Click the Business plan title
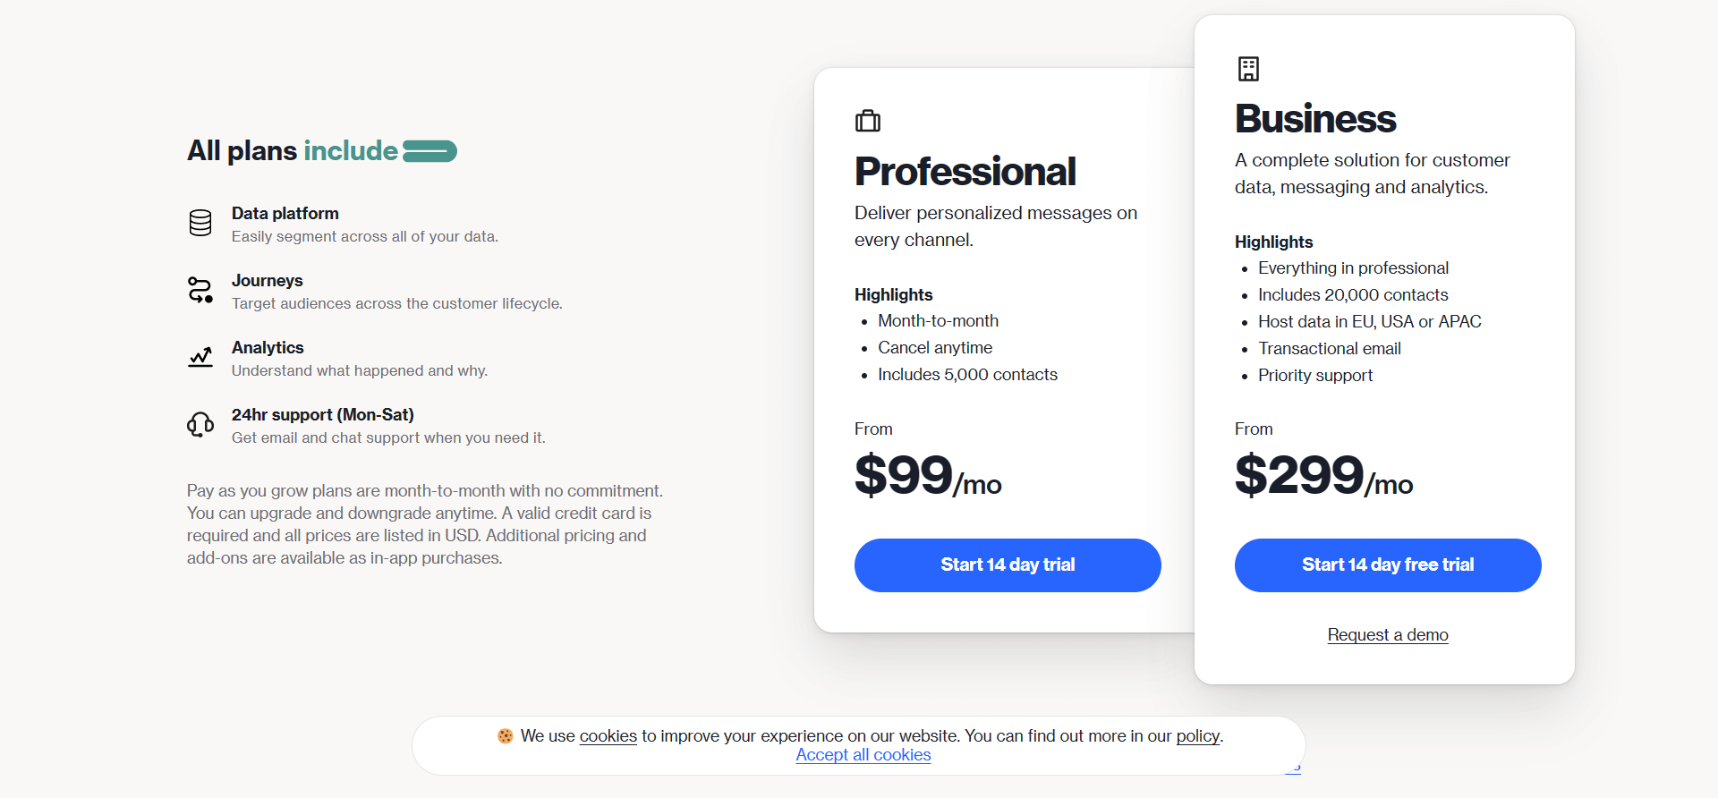Image resolution: width=1718 pixels, height=798 pixels. click(1315, 119)
